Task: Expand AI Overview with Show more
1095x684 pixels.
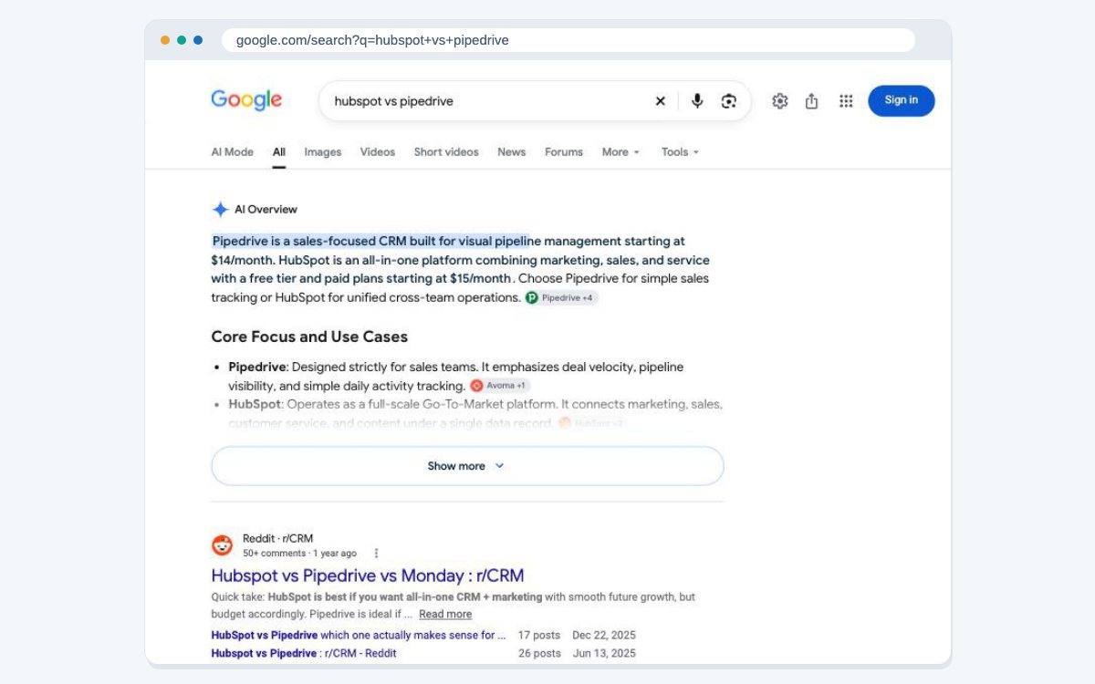Action: coord(467,466)
